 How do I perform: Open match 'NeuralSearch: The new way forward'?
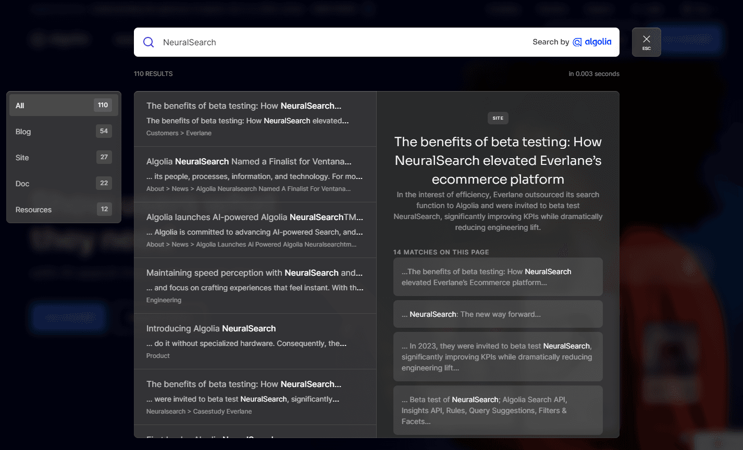pyautogui.click(x=498, y=314)
